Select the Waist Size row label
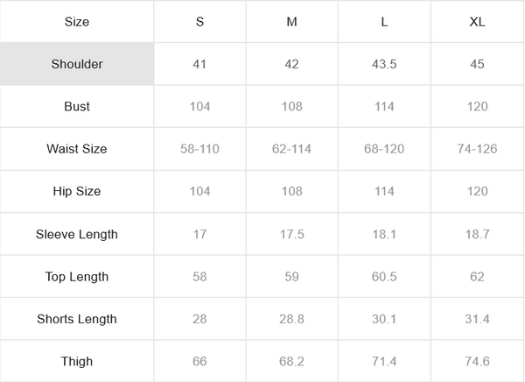 coord(77,149)
